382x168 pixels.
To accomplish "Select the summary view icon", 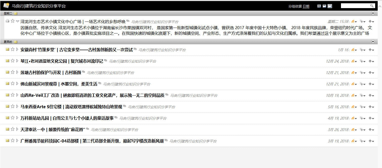I will click(324, 6).
